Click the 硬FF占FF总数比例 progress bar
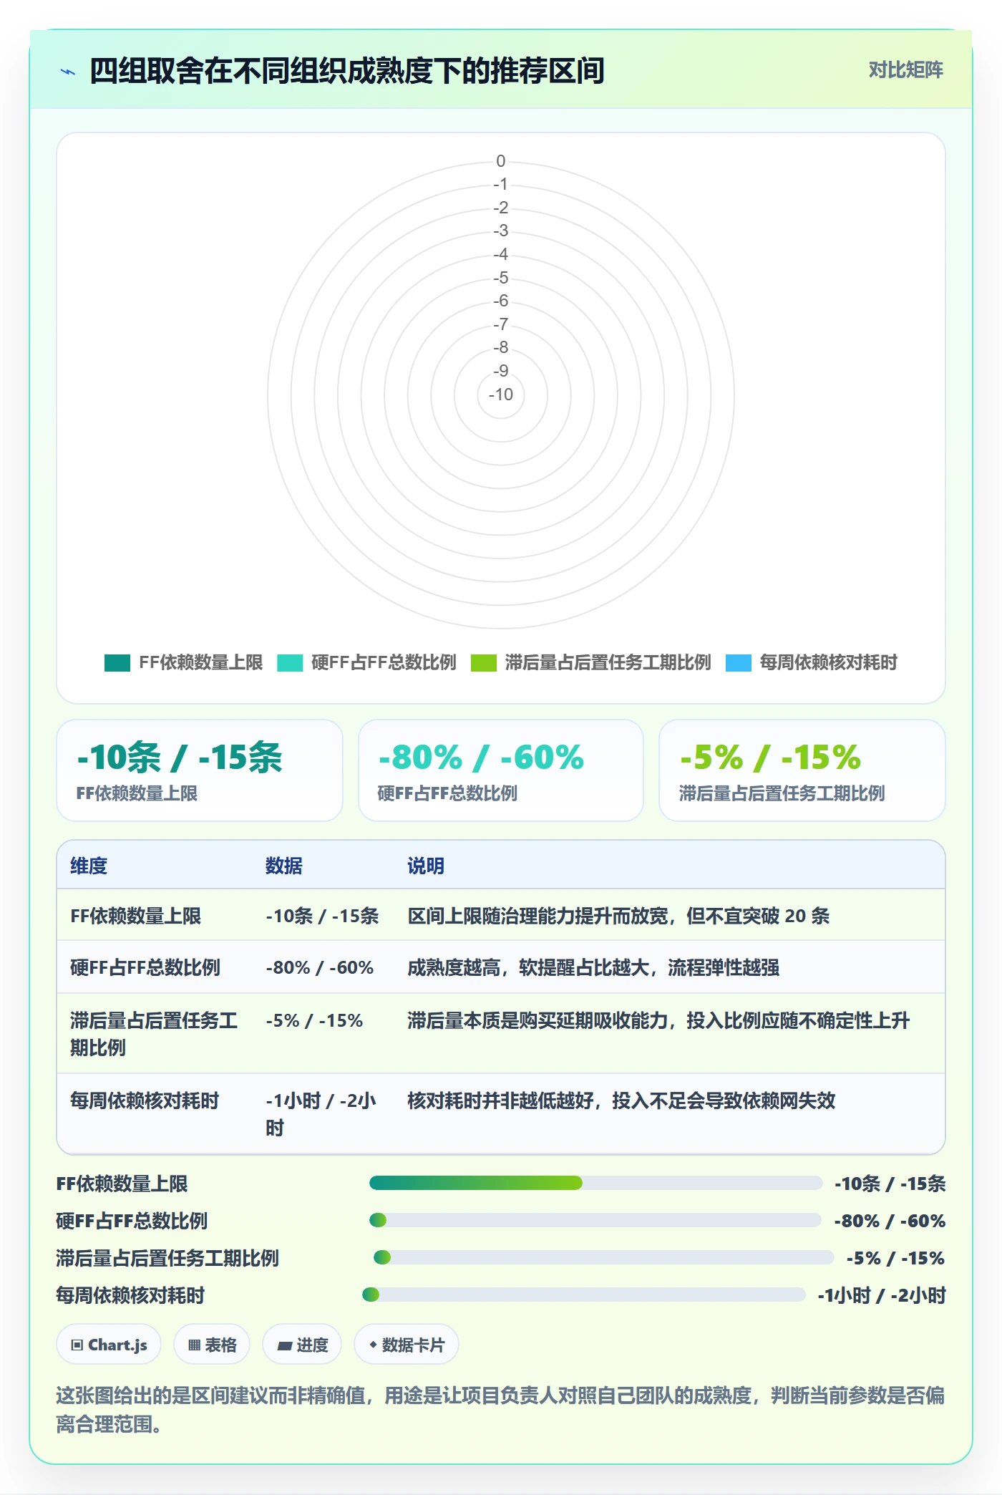Screen dimensions: 1002x1495 [595, 1220]
